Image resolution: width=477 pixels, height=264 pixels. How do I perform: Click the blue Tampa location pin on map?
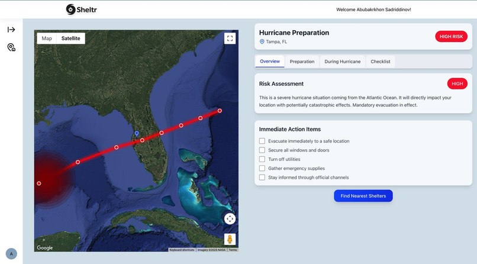(x=137, y=134)
